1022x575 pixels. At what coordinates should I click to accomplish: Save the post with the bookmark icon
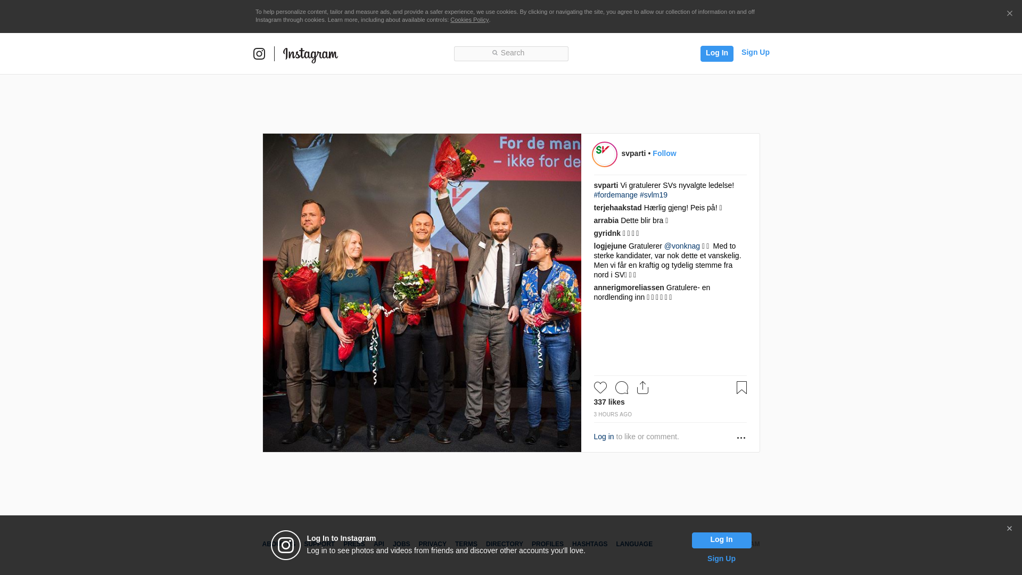coord(741,388)
